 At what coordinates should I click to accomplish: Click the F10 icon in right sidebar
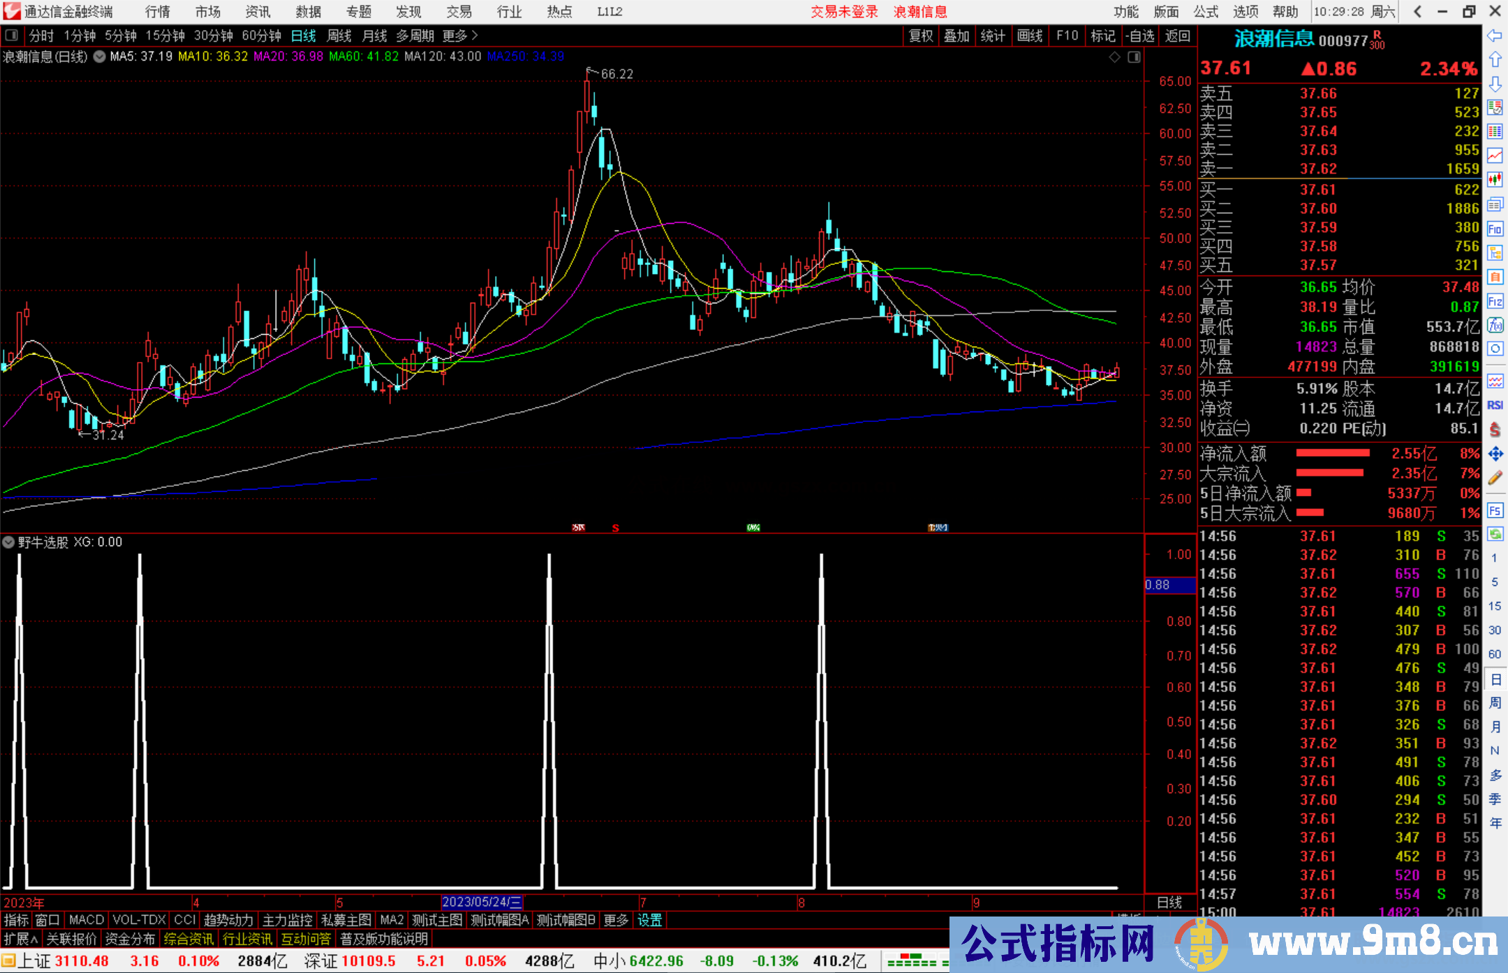click(x=1495, y=229)
